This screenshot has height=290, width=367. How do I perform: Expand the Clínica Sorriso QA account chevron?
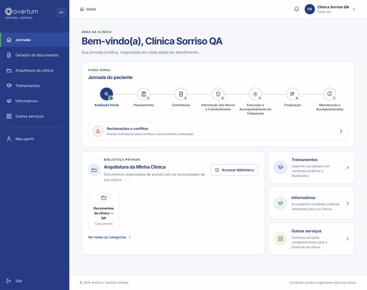point(354,9)
